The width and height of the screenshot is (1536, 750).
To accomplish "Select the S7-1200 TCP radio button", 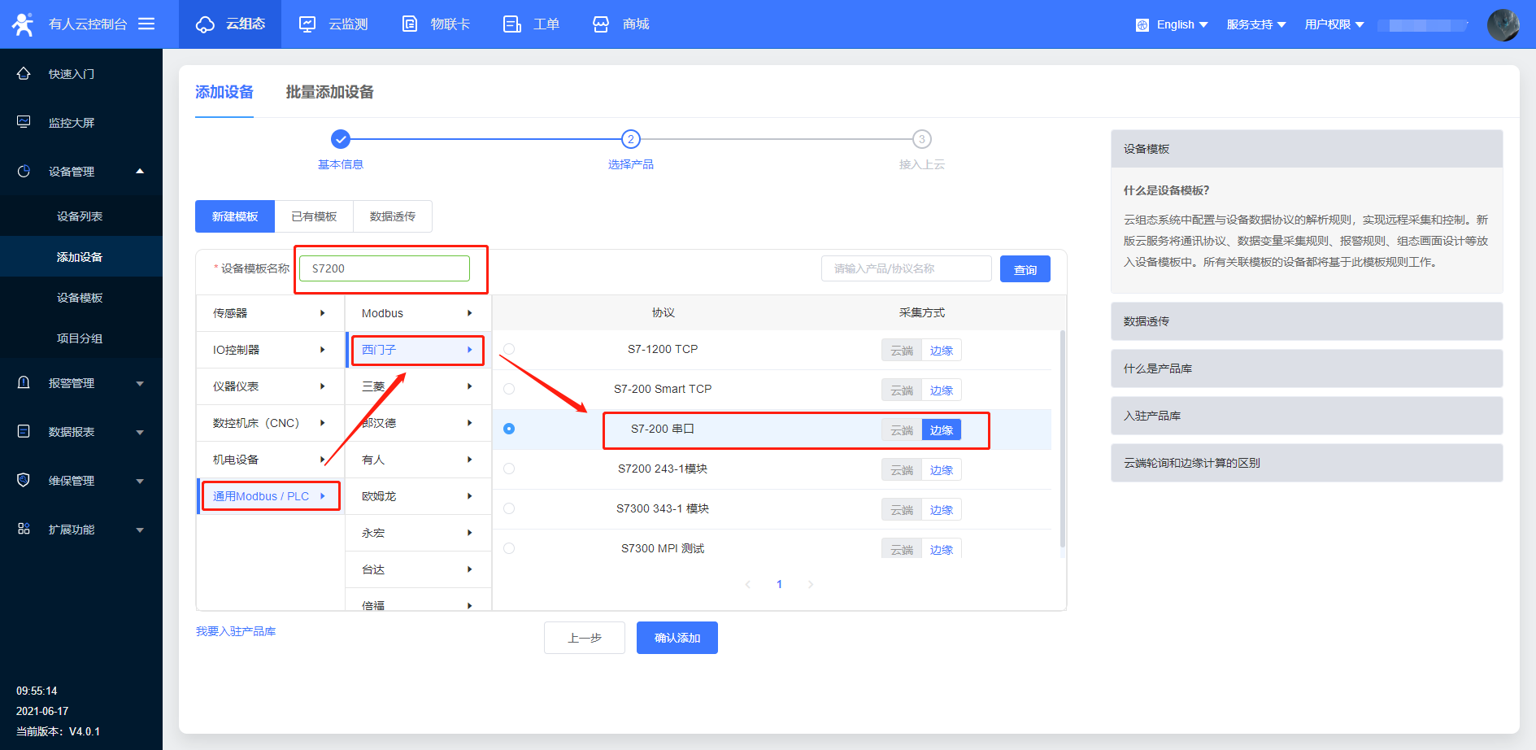I will 509,349.
